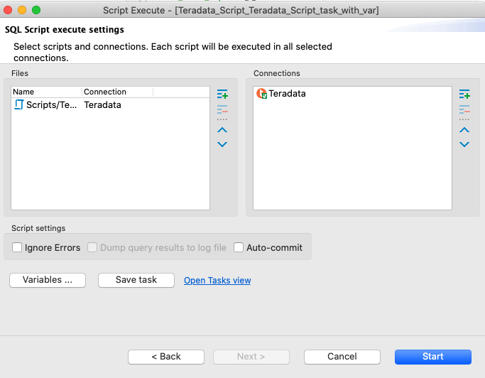Image resolution: width=485 pixels, height=378 pixels.
Task: Remove selected connection from Connections list
Action: [x=464, y=109]
